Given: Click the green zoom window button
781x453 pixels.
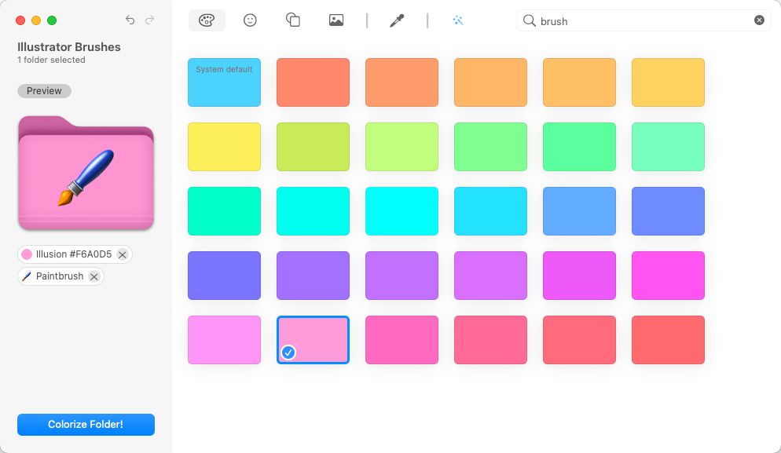Looking at the screenshot, I should (52, 20).
